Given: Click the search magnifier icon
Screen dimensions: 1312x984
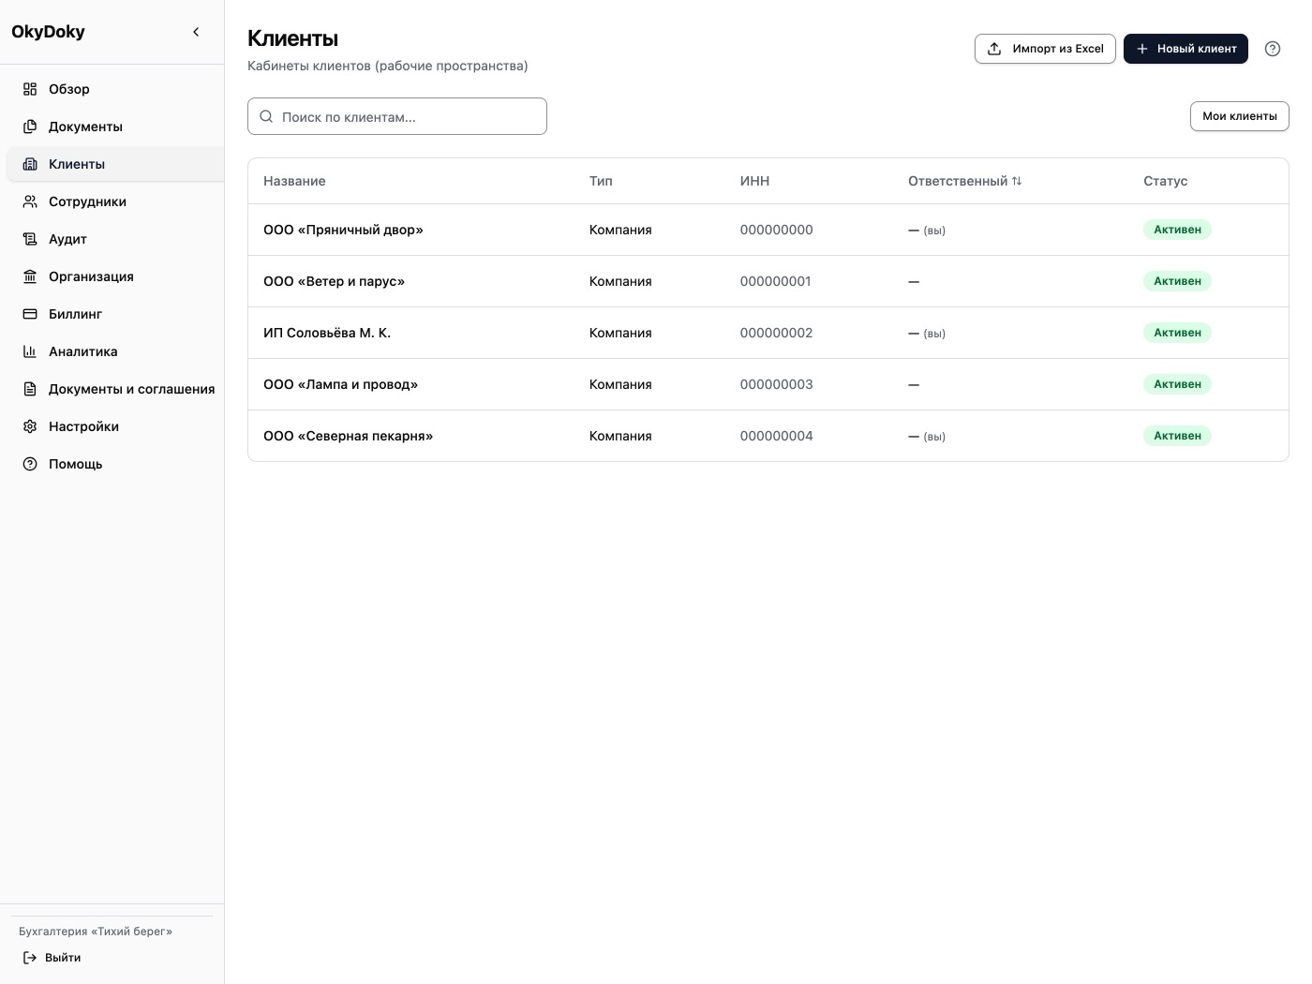Looking at the screenshot, I should coord(266,116).
